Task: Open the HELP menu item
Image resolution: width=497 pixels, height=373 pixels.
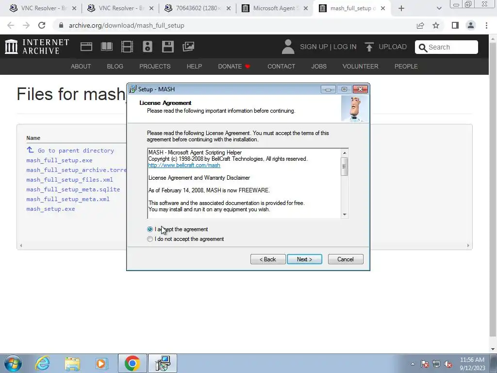Action: [194, 66]
